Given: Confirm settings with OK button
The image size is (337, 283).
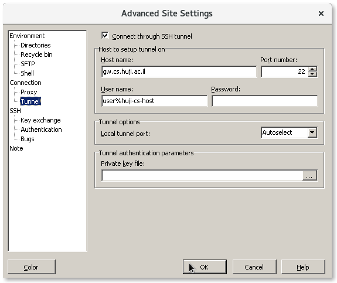Looking at the screenshot, I should click(x=205, y=267).
